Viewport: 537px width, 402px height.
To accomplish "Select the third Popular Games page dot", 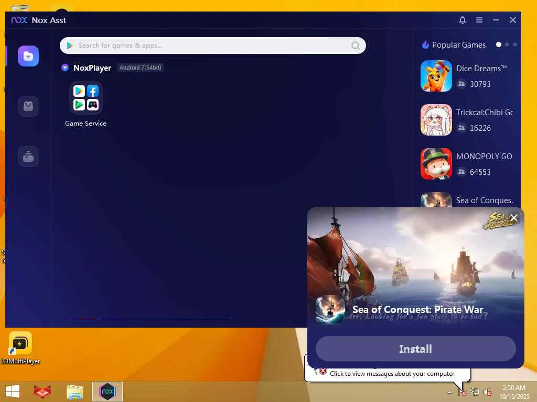I will coord(515,44).
